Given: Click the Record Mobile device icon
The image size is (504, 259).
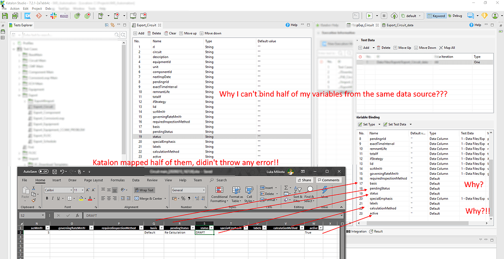Looking at the screenshot, I should (x=116, y=16).
